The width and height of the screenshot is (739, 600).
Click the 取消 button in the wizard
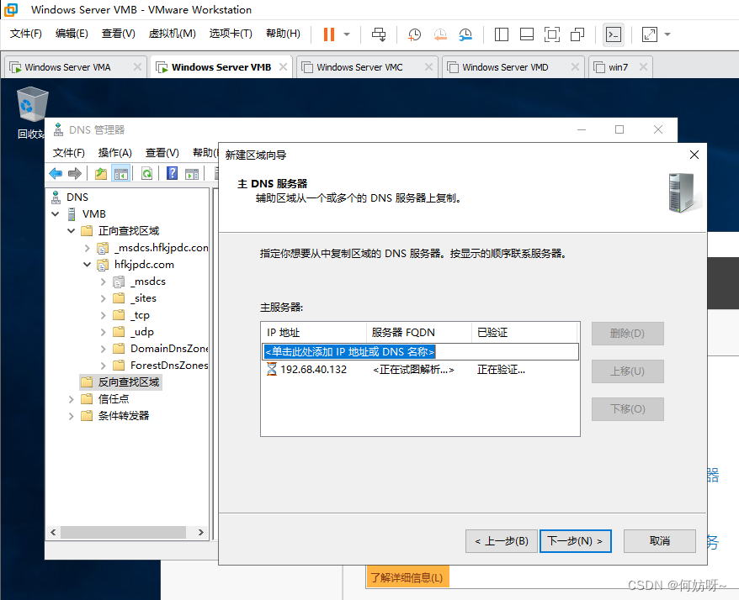(660, 541)
